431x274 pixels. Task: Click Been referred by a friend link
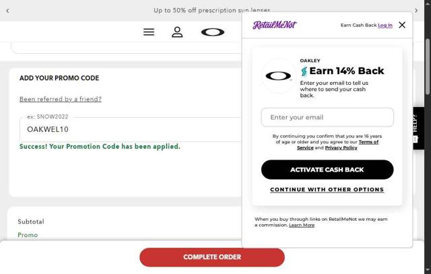pos(61,99)
